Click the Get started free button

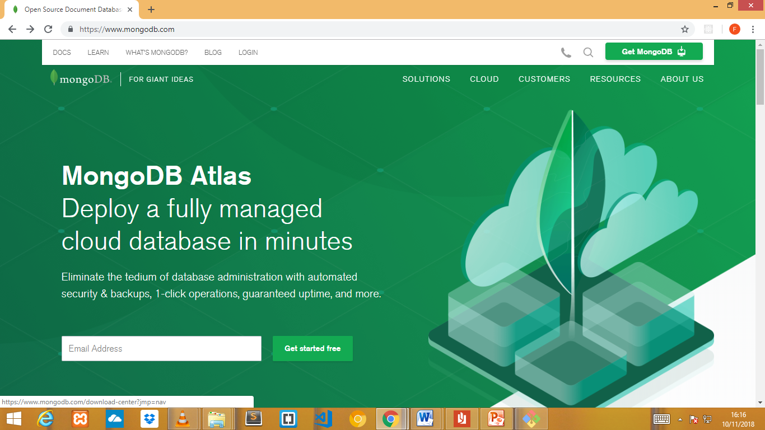point(312,348)
